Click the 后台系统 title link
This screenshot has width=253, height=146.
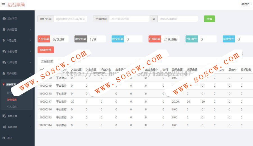(16, 5)
